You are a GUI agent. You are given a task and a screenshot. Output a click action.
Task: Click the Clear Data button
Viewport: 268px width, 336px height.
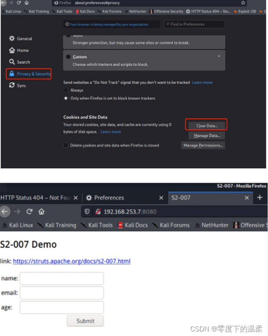click(x=207, y=126)
